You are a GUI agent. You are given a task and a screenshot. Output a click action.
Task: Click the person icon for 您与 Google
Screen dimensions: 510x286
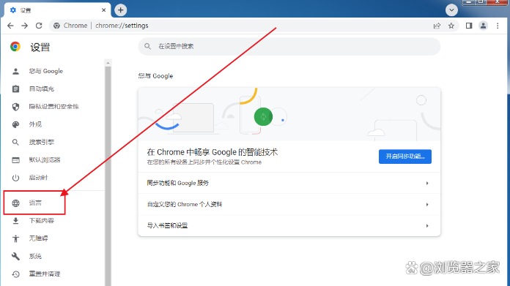point(15,71)
